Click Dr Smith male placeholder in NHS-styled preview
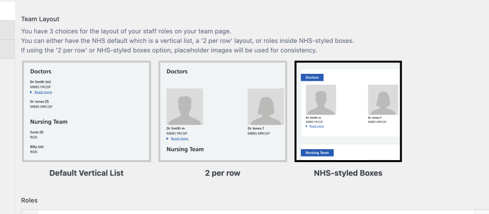 pos(321,100)
